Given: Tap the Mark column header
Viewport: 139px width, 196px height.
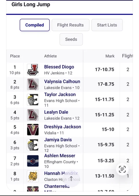Looking at the screenshot, I should (110, 56).
